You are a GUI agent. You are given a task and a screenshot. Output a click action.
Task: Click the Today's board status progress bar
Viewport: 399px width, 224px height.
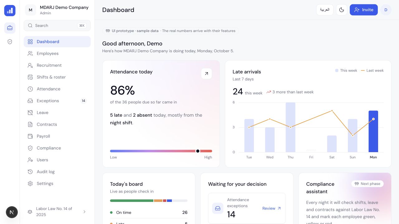point(149,201)
